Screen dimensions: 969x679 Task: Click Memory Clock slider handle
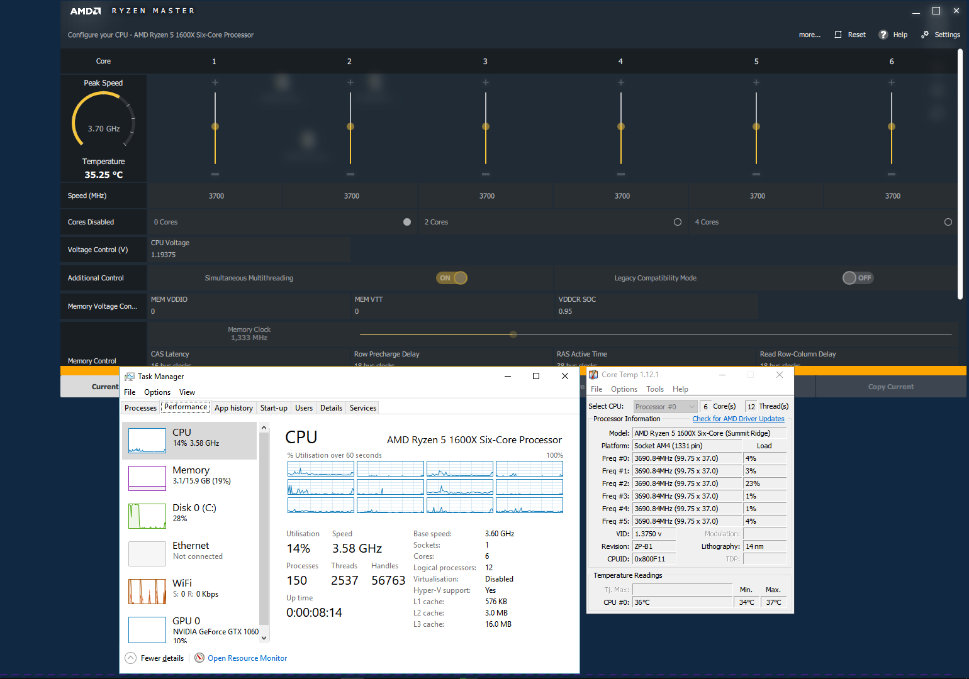(513, 334)
